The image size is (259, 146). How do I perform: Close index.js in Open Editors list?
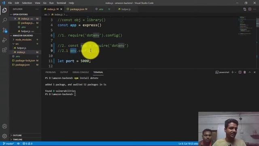[15, 19]
